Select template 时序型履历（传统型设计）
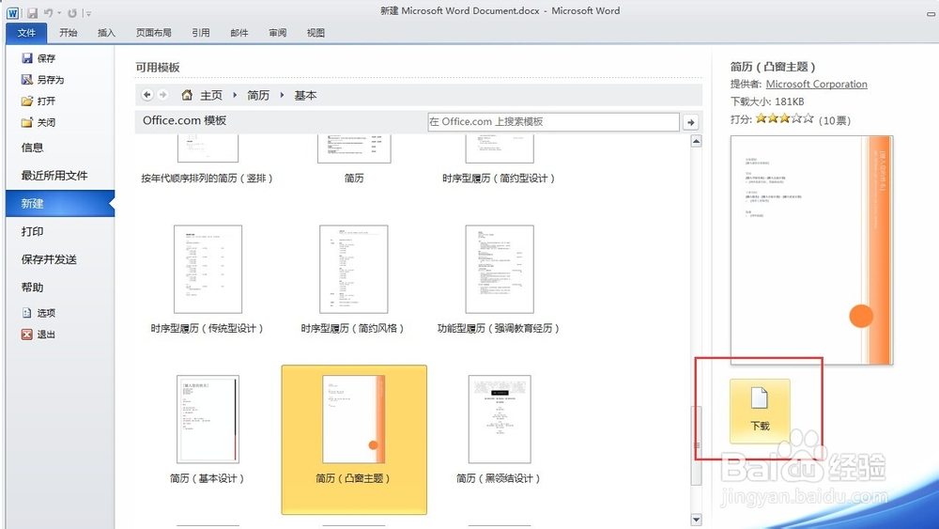The height and width of the screenshot is (529, 939). tap(208, 279)
